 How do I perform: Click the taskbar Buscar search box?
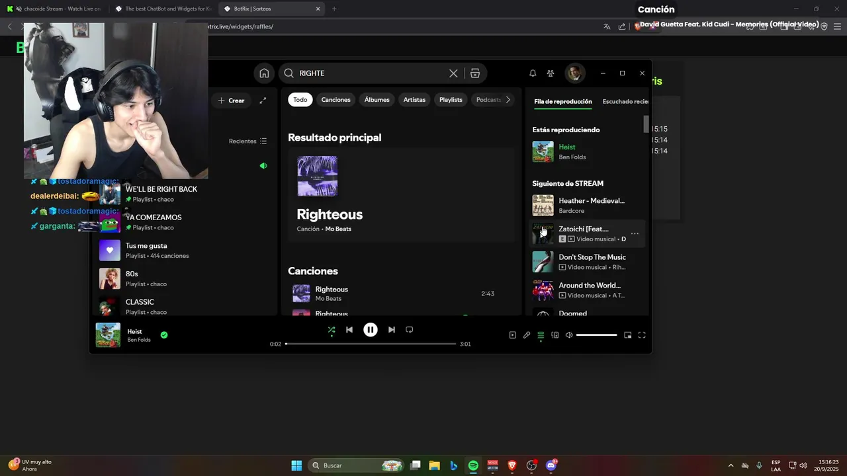point(357,465)
